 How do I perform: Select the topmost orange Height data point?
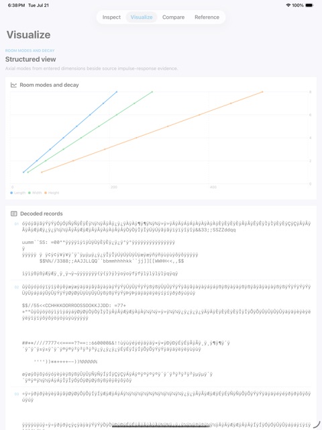[x=262, y=92]
